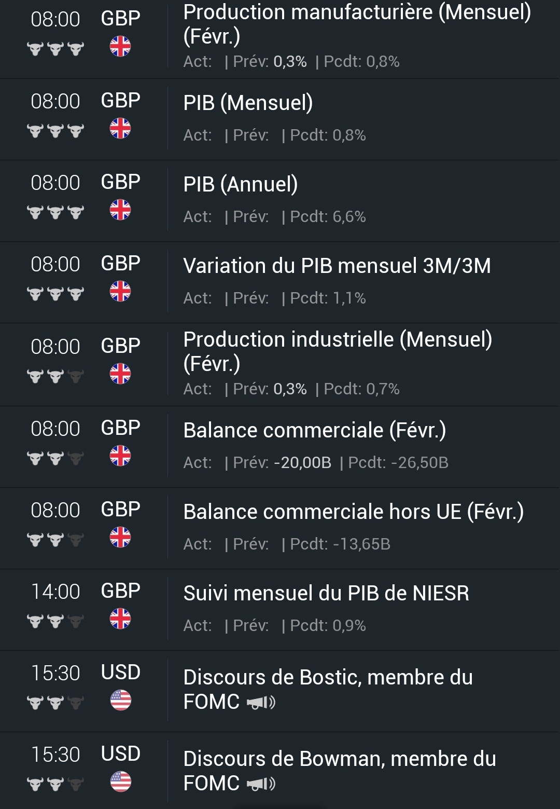Viewport: 560px width, 809px height.
Task: Click the US flag beside Bostic speech
Action: pos(120,701)
